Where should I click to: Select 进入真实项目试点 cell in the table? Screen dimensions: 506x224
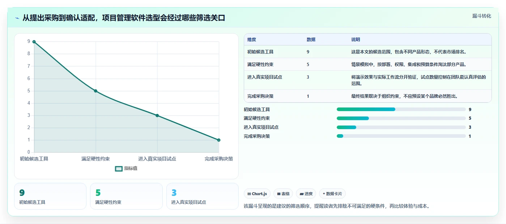tap(265, 77)
